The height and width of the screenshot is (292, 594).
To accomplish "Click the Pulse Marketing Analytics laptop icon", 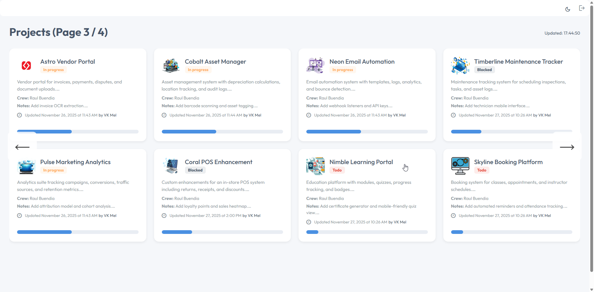I will coord(26,166).
